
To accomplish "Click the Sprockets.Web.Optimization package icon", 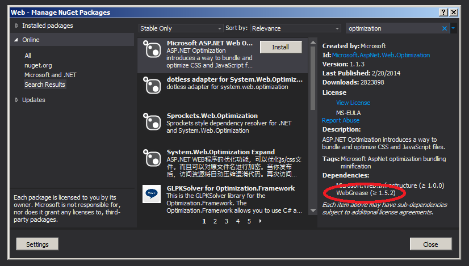I will click(x=152, y=121).
